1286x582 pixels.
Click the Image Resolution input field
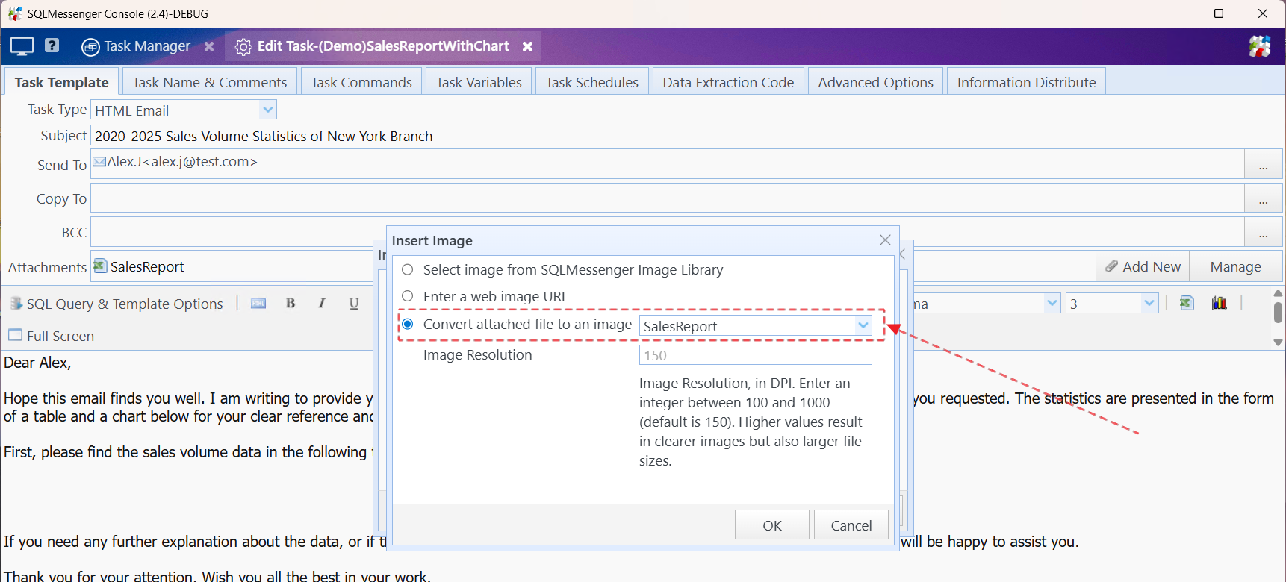[755, 355]
